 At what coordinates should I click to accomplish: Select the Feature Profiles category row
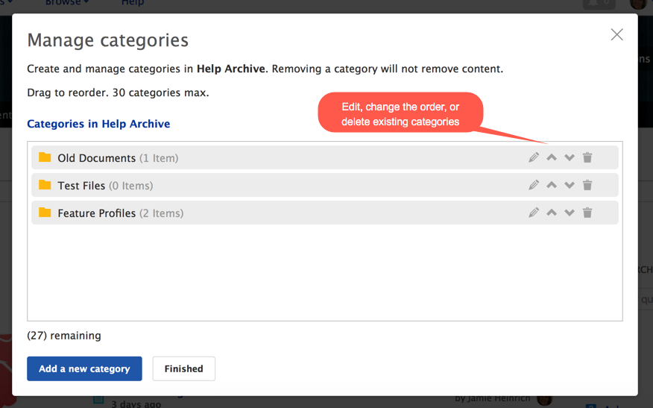[298, 213]
